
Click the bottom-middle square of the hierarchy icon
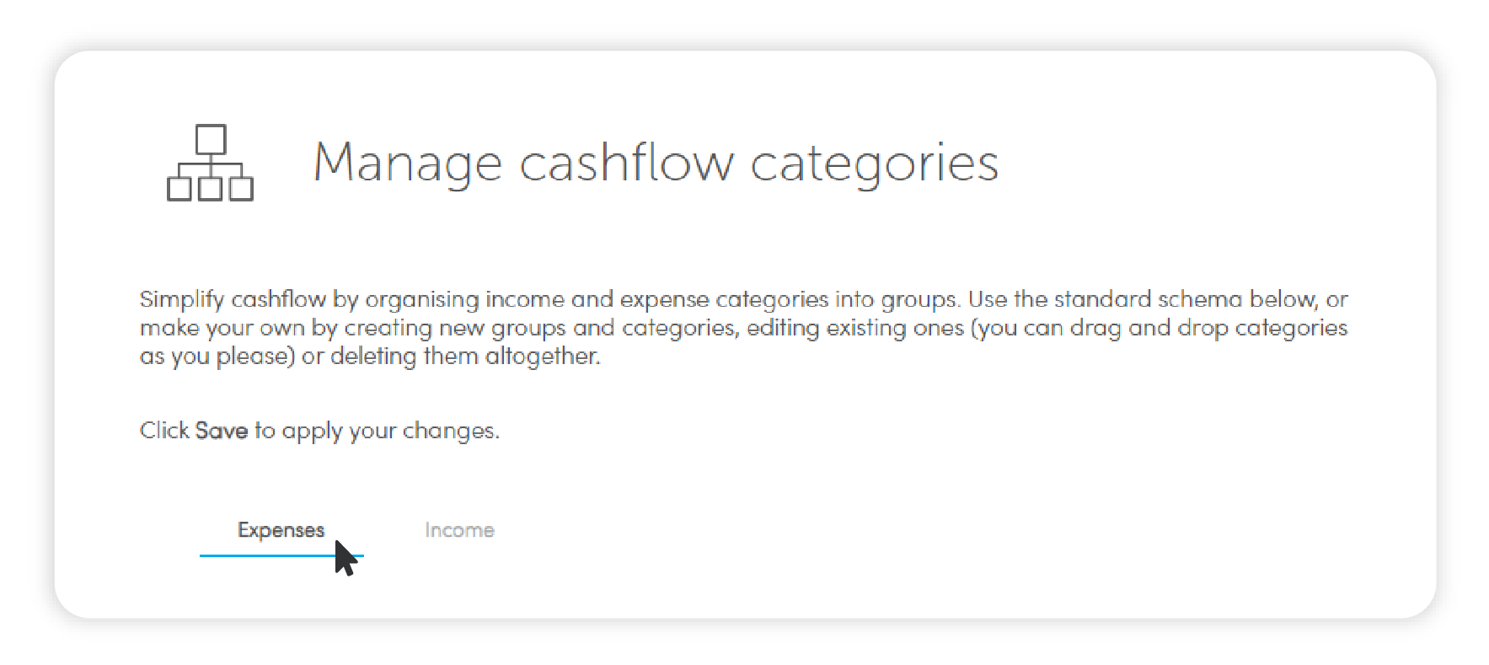[211, 189]
